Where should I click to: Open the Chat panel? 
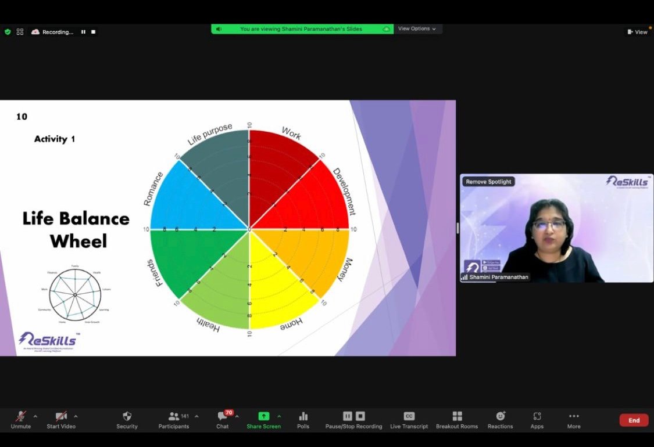[223, 416]
